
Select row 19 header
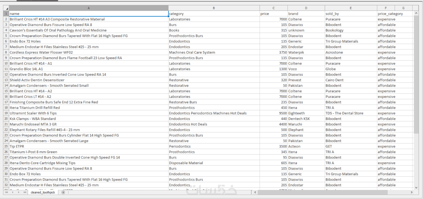click(x=6, y=113)
